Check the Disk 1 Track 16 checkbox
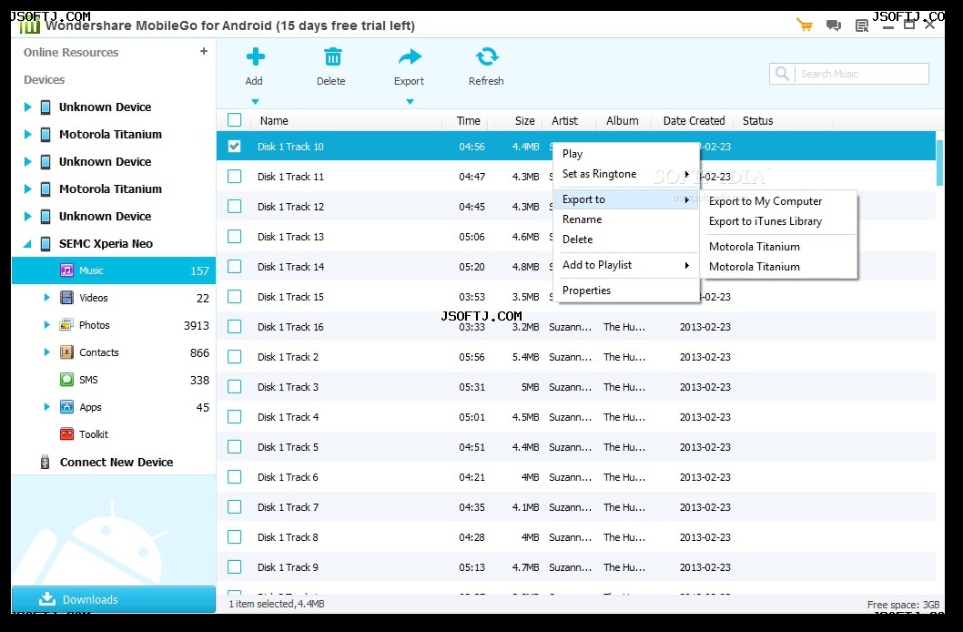 pyautogui.click(x=234, y=327)
